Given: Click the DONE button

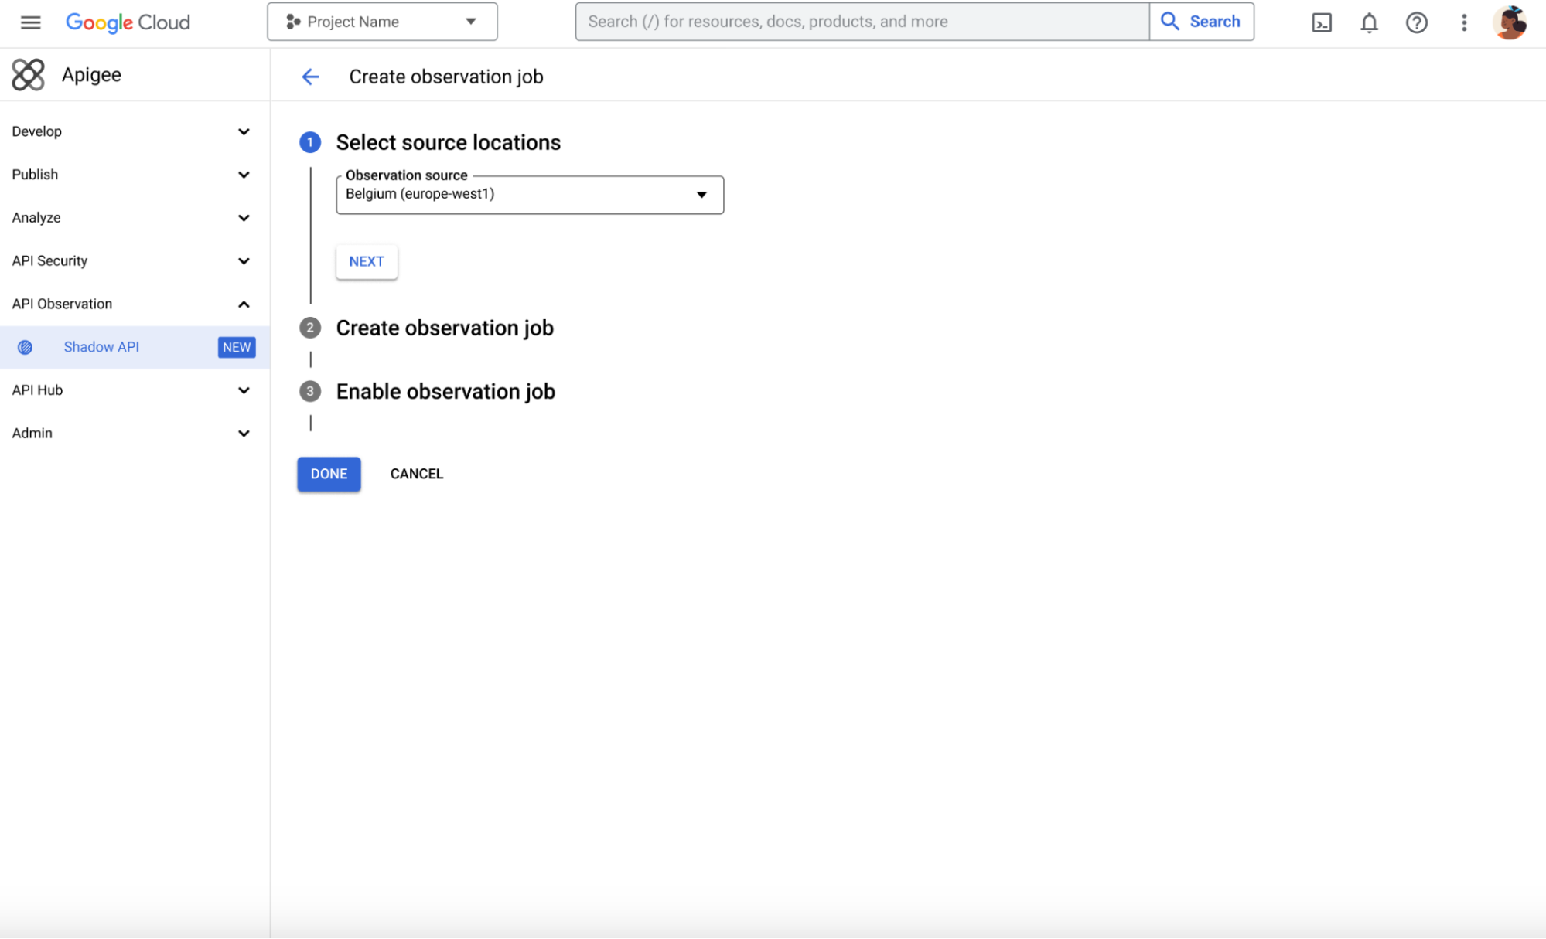Looking at the screenshot, I should 328,473.
